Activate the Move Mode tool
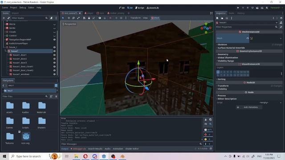The image size is (285, 160). point(69,18)
